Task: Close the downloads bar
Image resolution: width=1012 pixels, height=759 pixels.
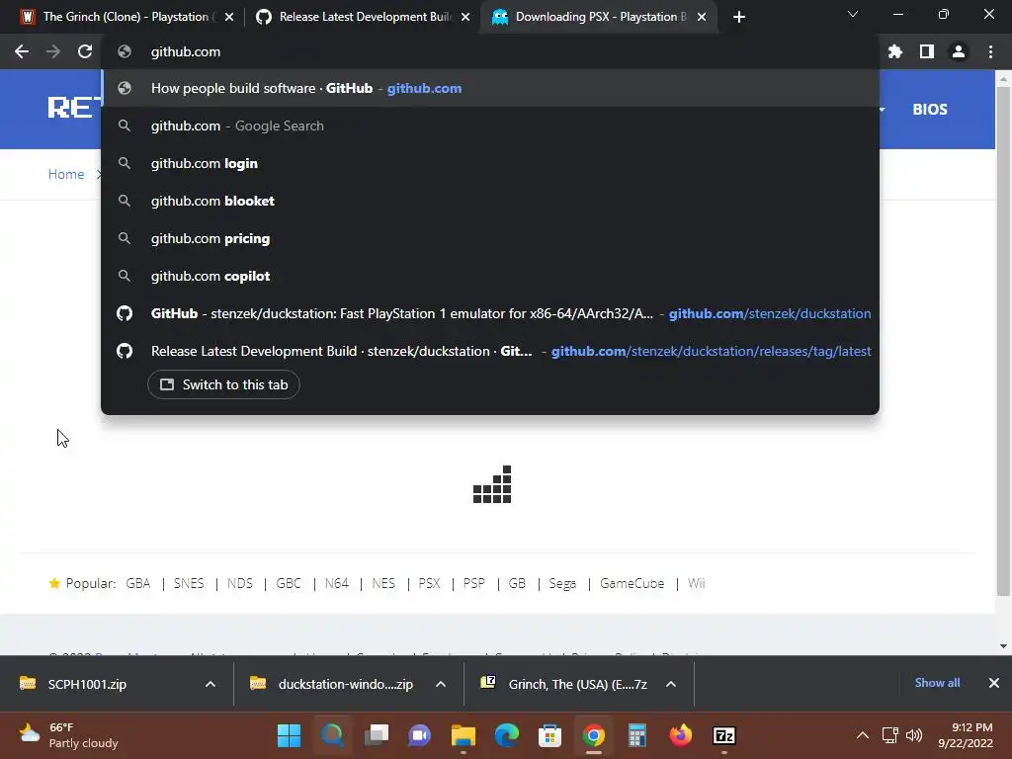Action: (x=994, y=683)
